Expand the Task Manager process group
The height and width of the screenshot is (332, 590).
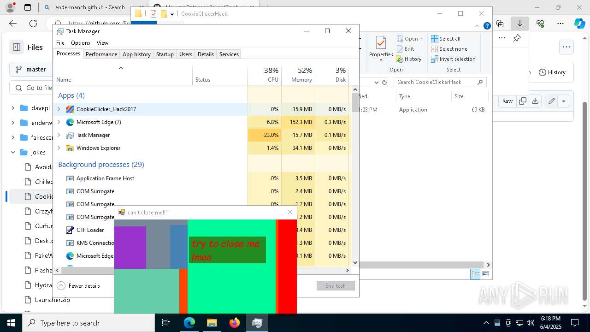click(x=59, y=135)
